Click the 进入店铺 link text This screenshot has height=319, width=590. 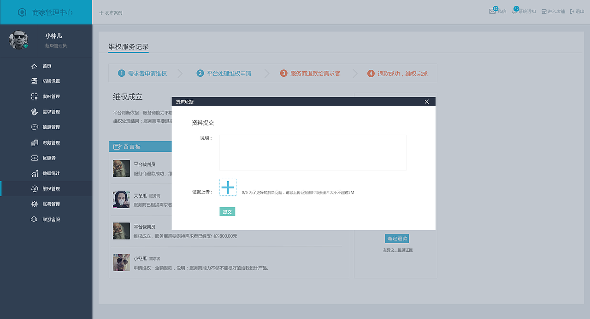tap(556, 11)
